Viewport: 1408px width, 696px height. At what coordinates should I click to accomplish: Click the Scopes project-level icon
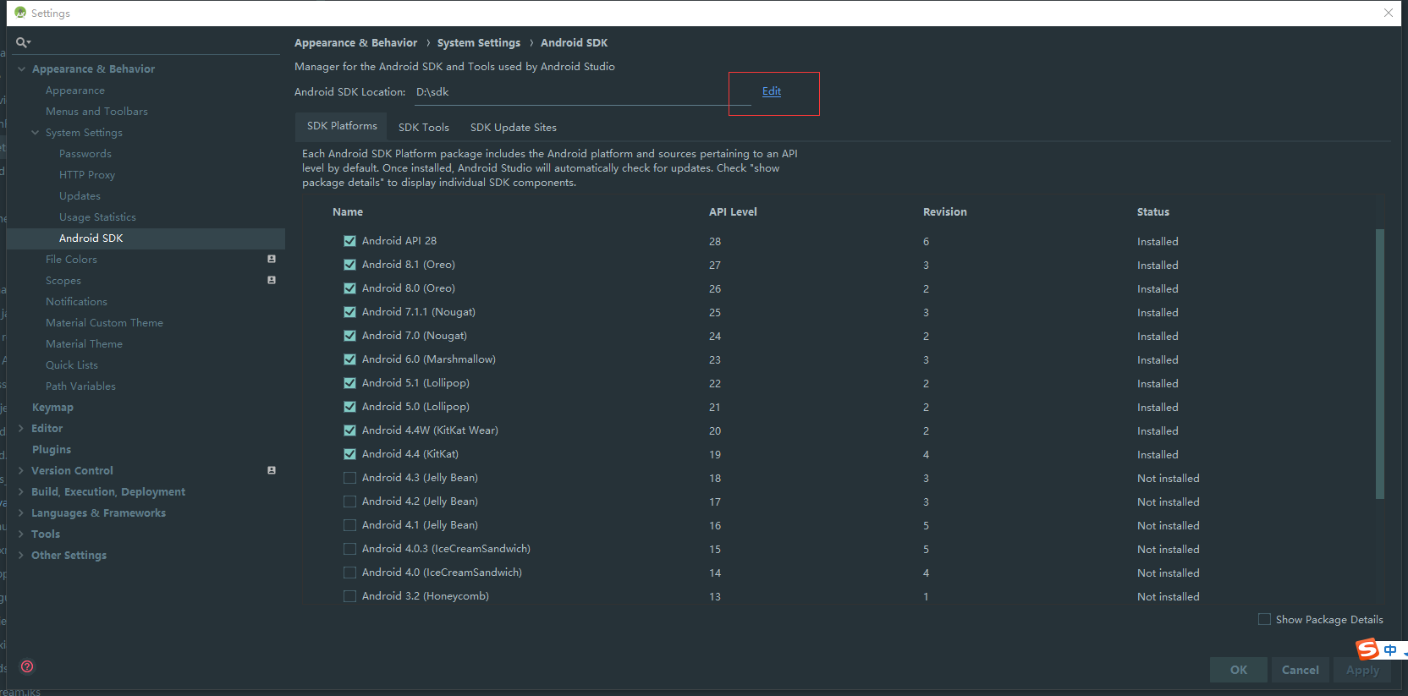272,280
